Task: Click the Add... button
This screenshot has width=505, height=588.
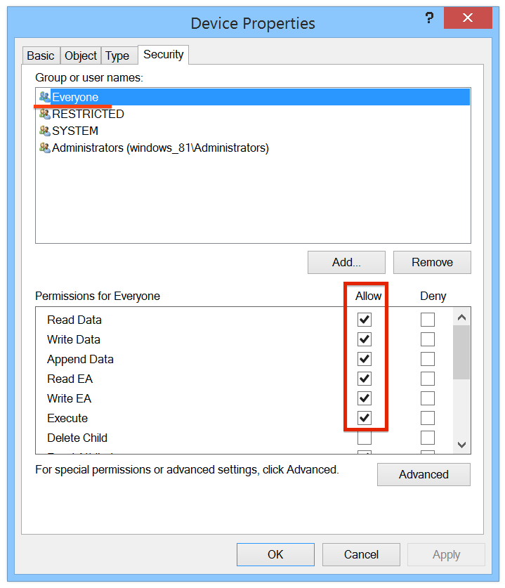Action: coord(346,262)
